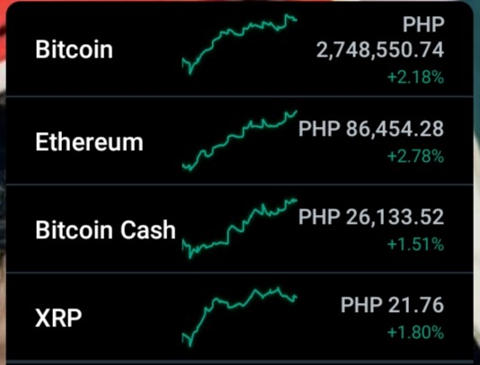The height and width of the screenshot is (365, 480).
Task: Select the Bitcoin Cash label
Action: pyautogui.click(x=105, y=229)
